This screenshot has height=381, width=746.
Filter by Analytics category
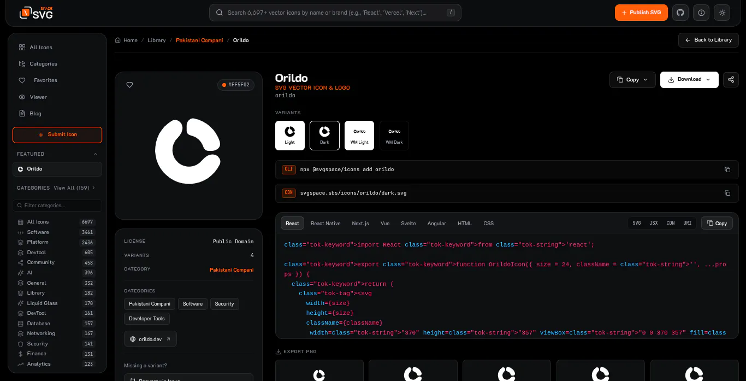[x=56, y=364]
